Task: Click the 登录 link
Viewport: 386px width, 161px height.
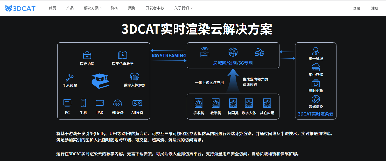Action: [357, 8]
